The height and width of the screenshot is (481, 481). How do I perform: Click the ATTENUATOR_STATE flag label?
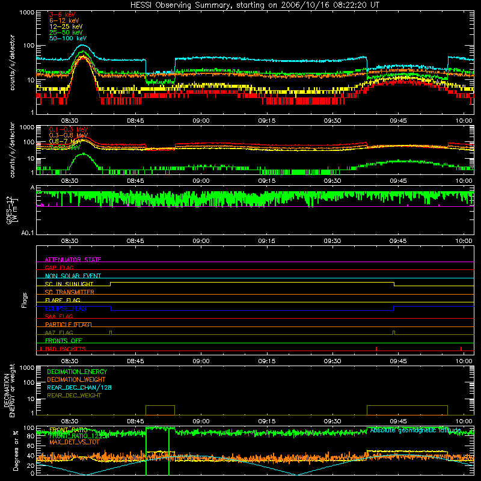tap(73, 260)
